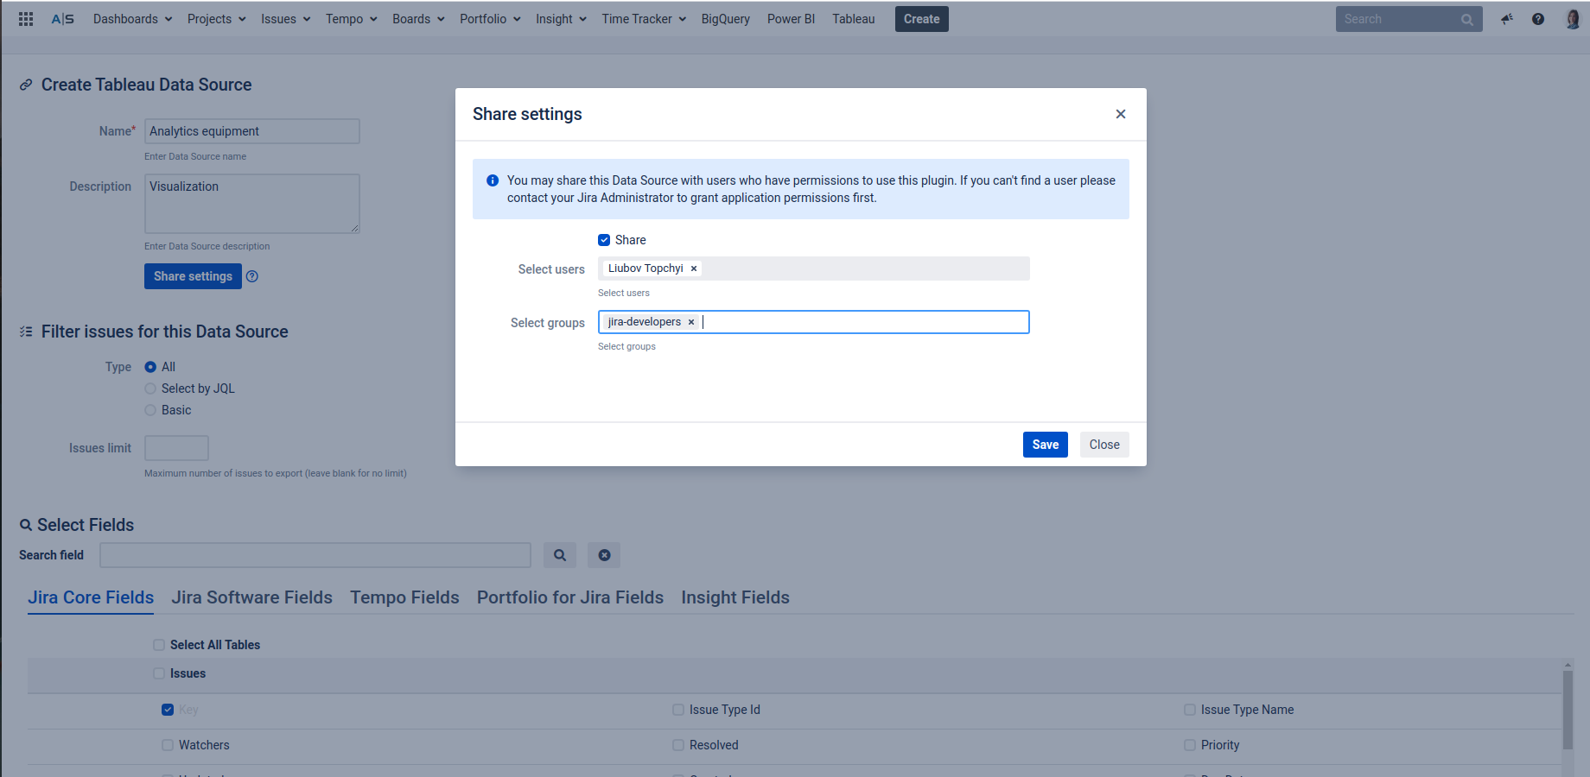Image resolution: width=1590 pixels, height=777 pixels.
Task: Clear the field search with X button
Action: pyautogui.click(x=605, y=555)
